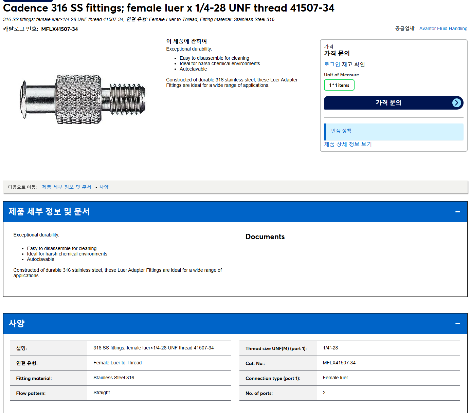Click the Documents heading

[265, 237]
